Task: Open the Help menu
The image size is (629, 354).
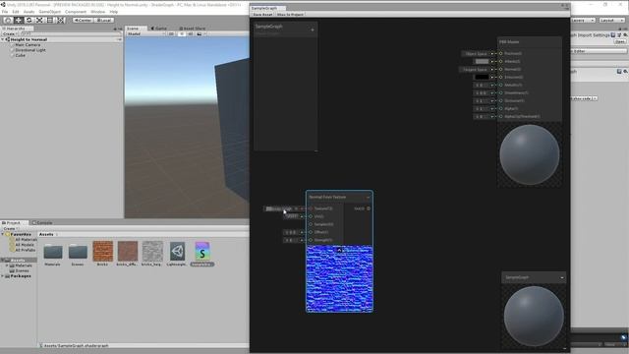Action: point(114,12)
